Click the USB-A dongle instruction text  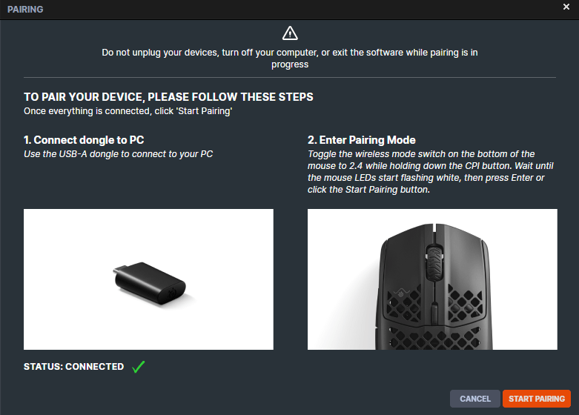123,153
